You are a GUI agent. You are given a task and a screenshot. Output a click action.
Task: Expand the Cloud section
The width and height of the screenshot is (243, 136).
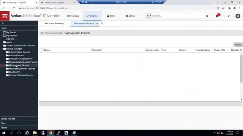(x=19, y=124)
